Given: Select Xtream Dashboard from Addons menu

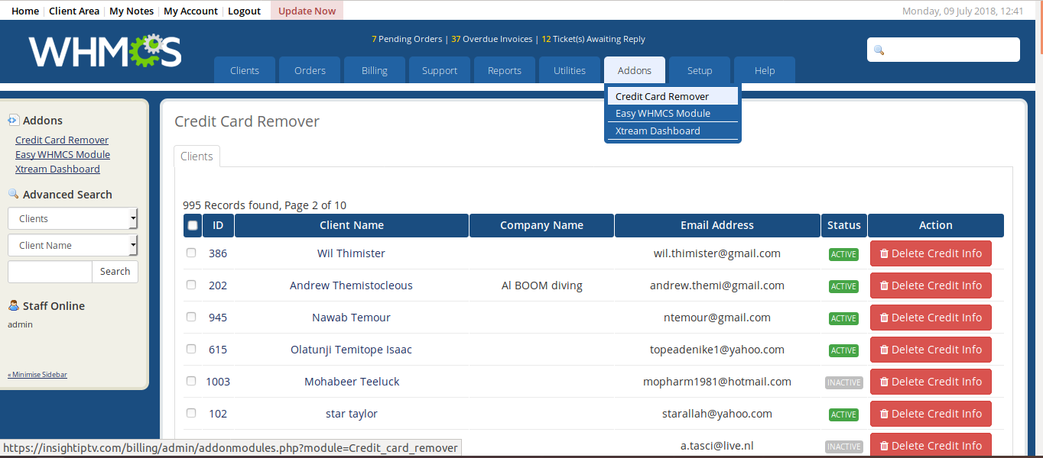Looking at the screenshot, I should pyautogui.click(x=658, y=131).
